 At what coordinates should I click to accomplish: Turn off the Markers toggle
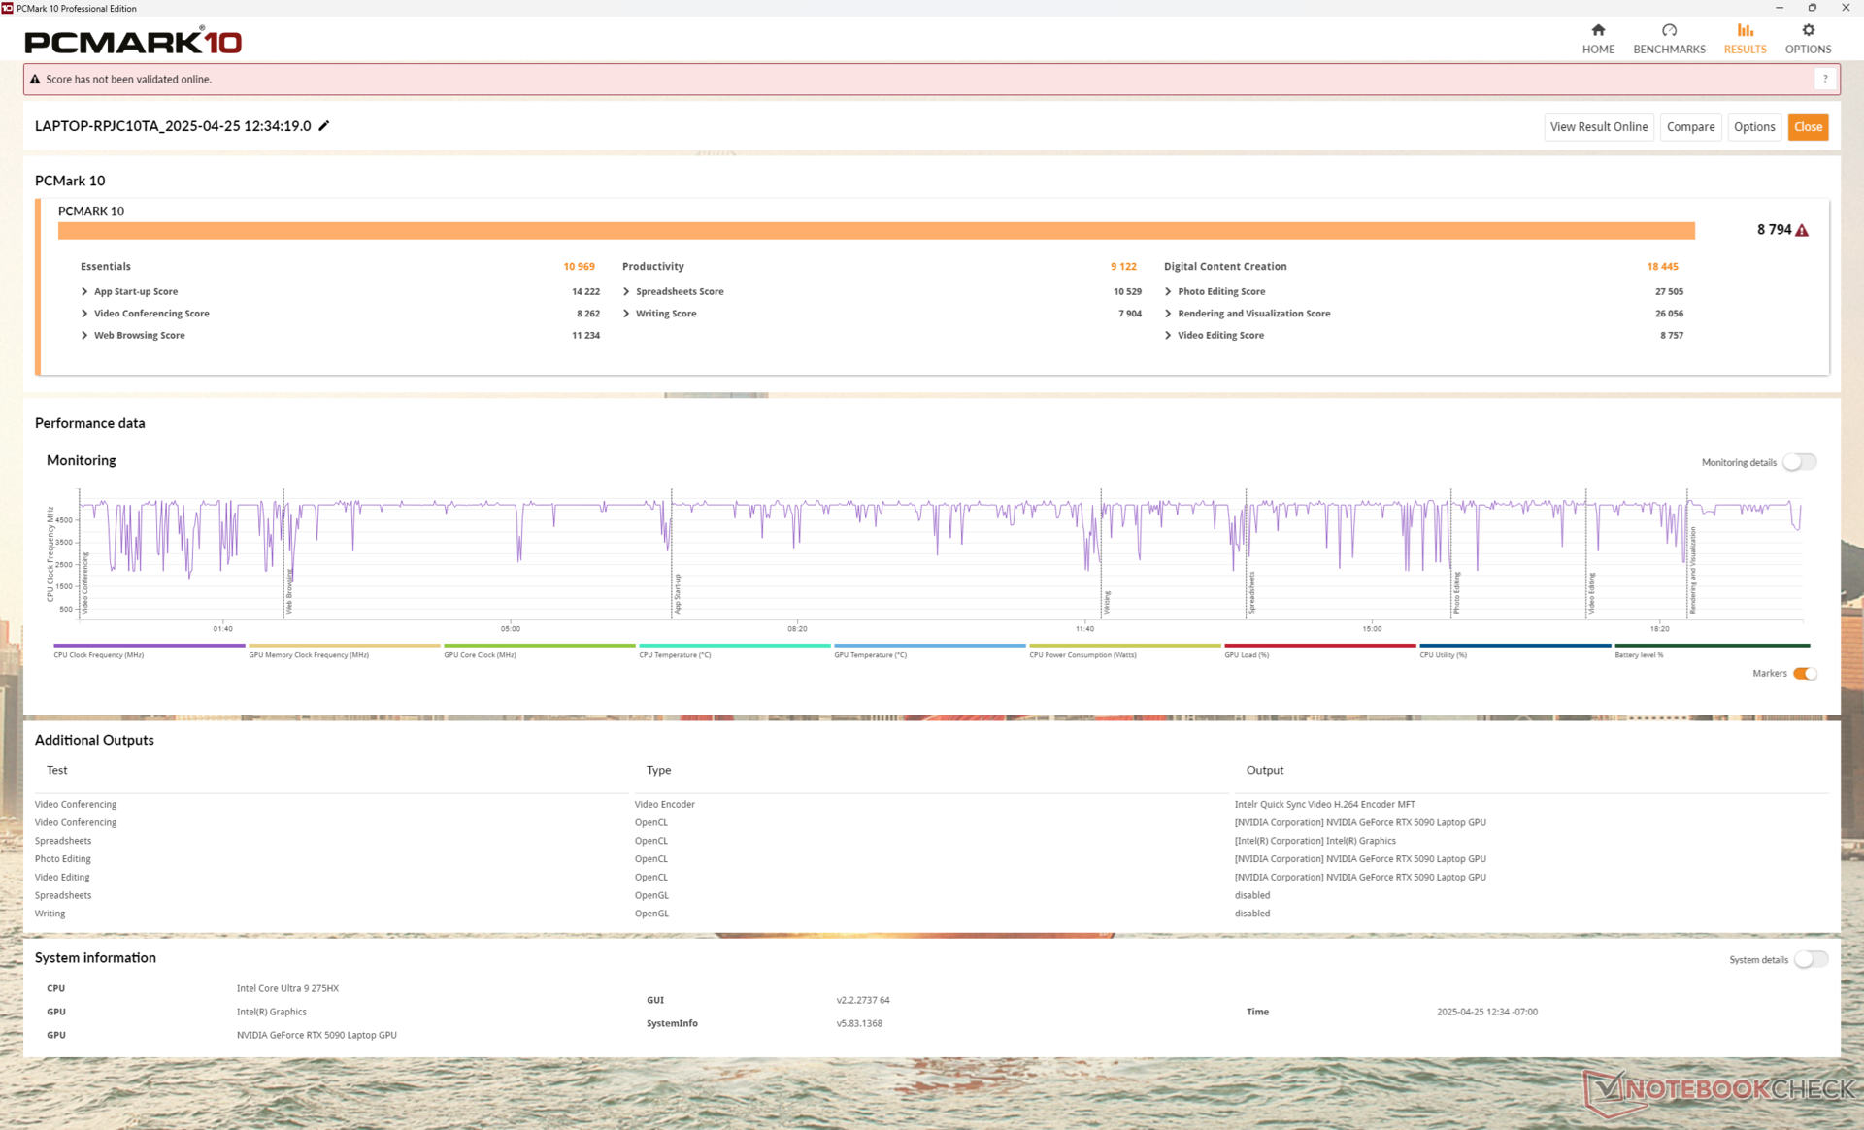pyautogui.click(x=1805, y=674)
